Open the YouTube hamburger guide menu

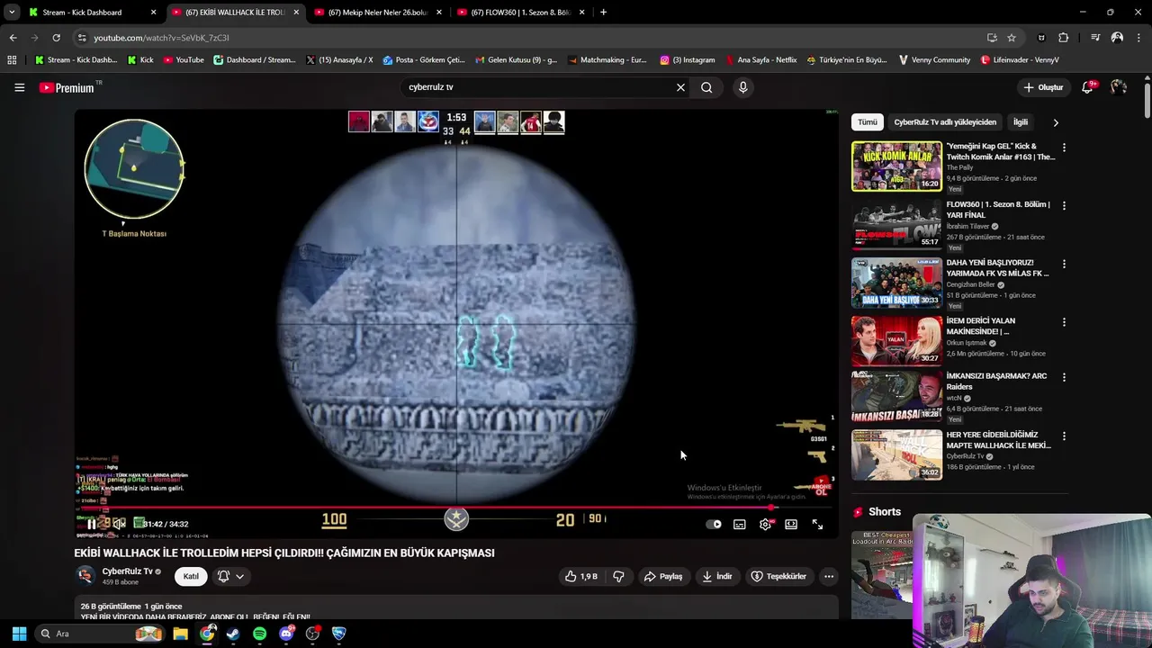click(19, 87)
